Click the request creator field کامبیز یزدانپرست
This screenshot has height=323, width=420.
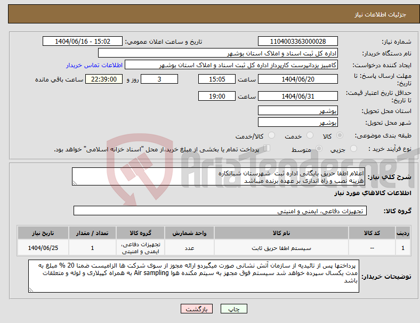tap(231, 65)
